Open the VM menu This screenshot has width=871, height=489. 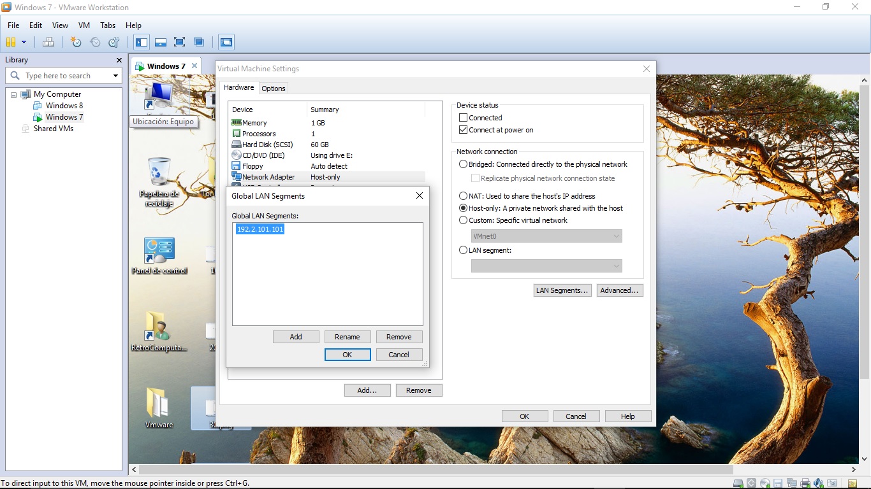pos(84,25)
